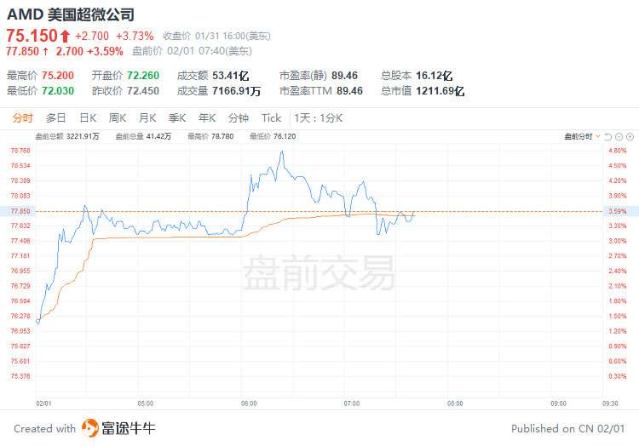
Task: Click the 最低价 72.030 value
Action: point(57,91)
